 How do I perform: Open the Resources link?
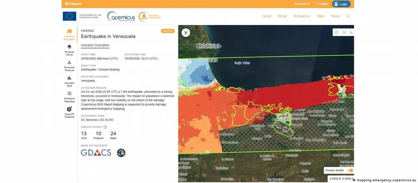click(x=302, y=4)
